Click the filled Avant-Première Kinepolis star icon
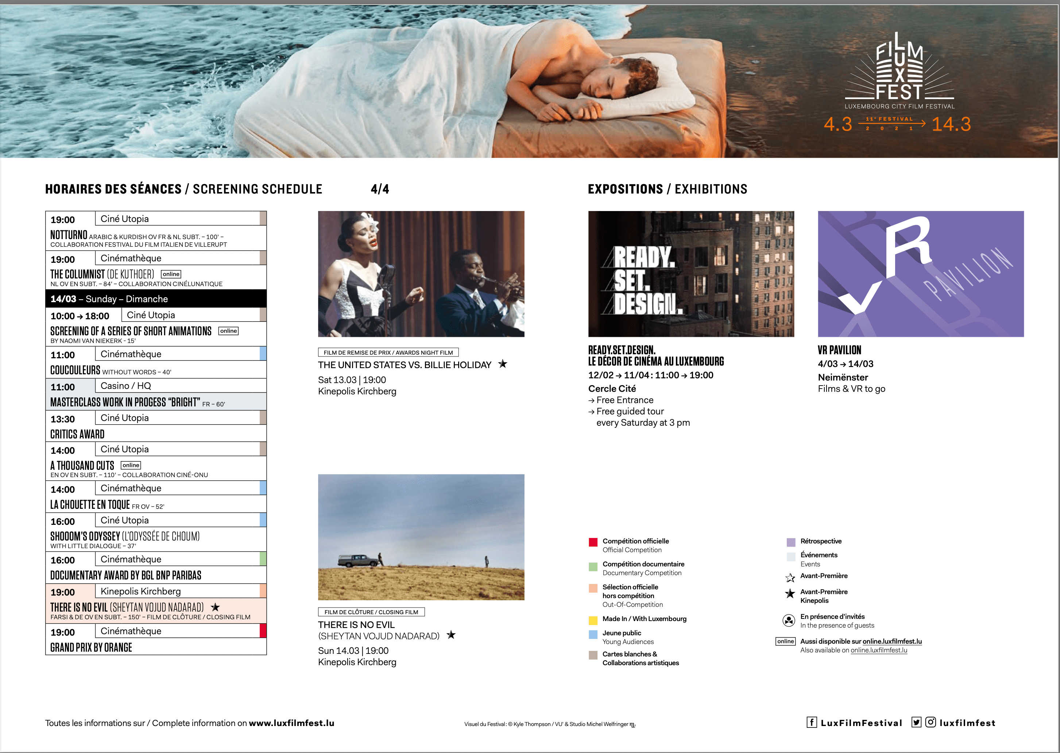 point(790,593)
